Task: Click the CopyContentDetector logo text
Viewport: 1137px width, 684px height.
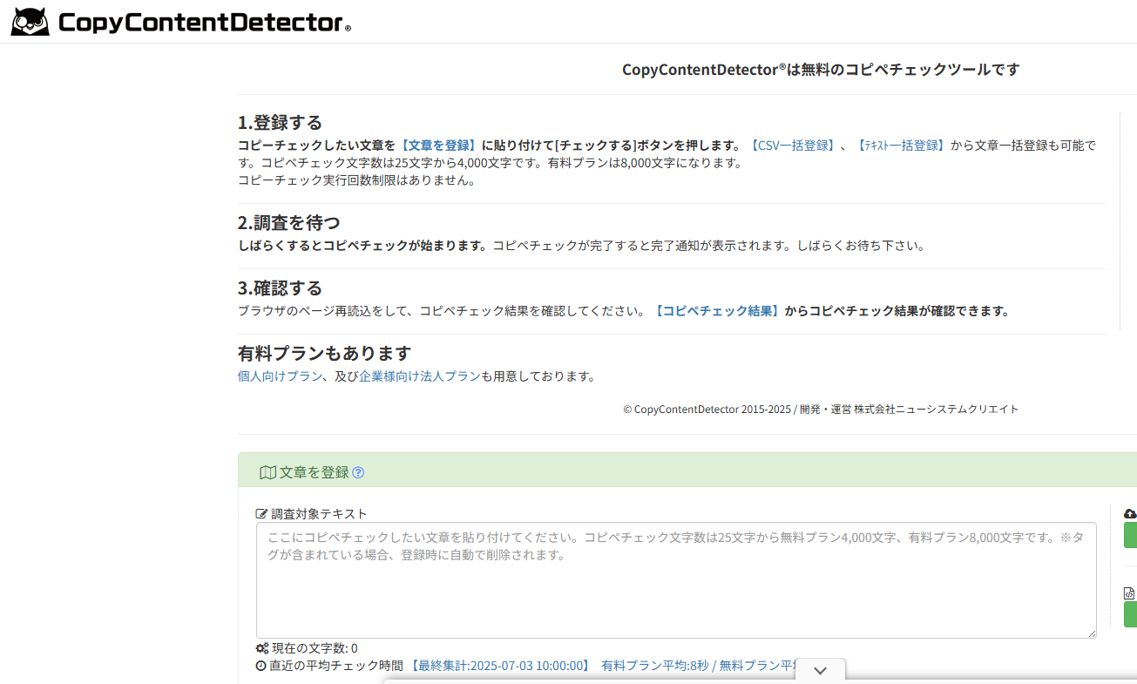Action: coord(205,22)
